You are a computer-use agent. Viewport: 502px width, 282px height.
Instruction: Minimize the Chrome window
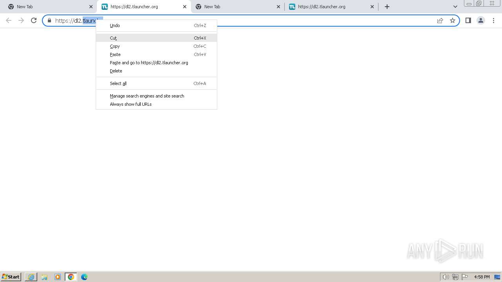pos(469,4)
